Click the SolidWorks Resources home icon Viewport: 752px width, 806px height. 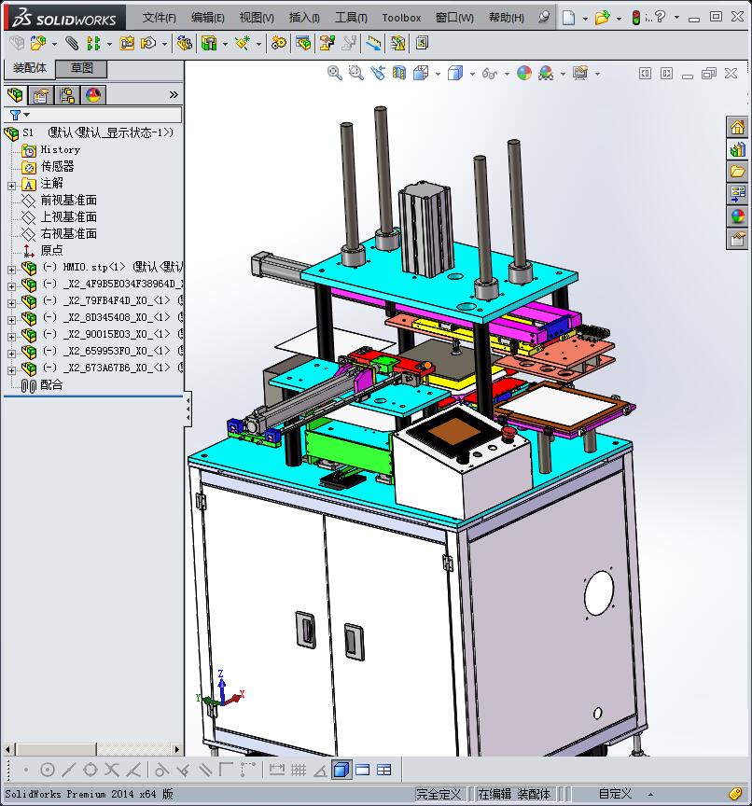(737, 127)
